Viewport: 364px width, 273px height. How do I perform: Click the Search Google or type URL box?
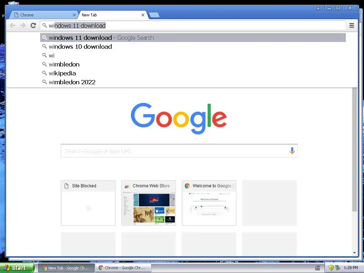pos(179,151)
